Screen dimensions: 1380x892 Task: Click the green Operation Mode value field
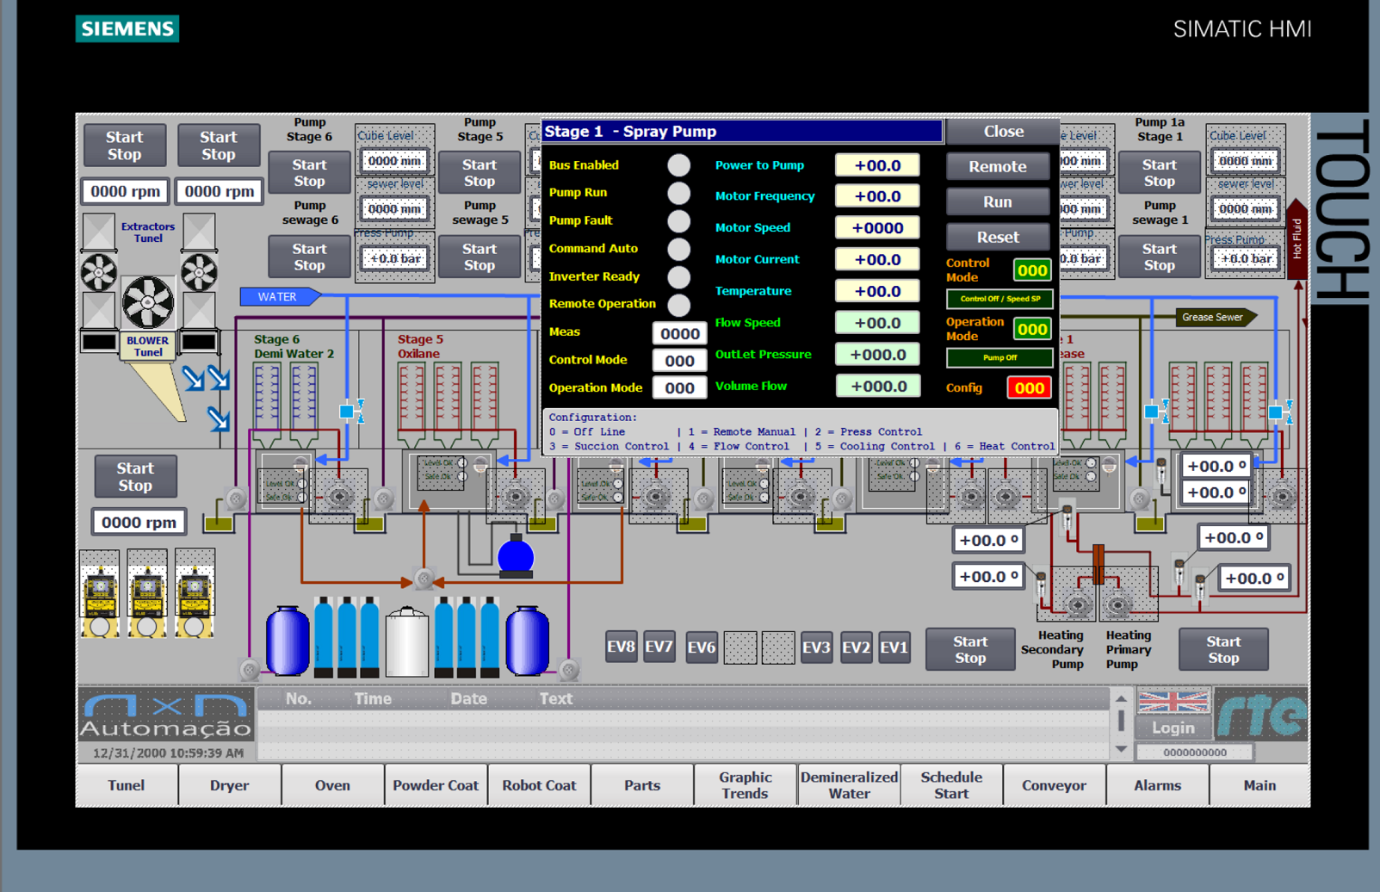tap(1032, 329)
